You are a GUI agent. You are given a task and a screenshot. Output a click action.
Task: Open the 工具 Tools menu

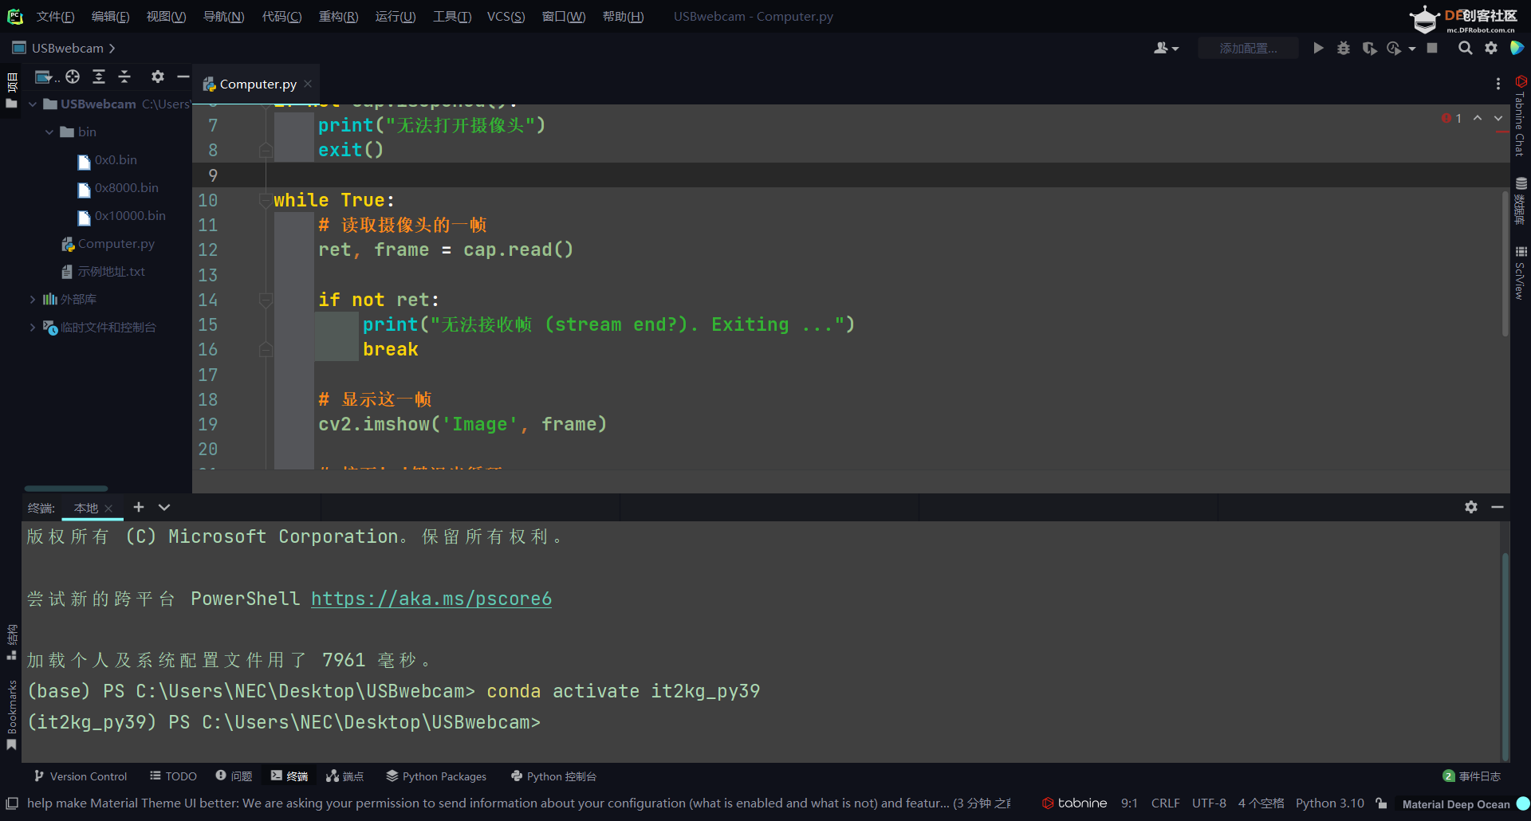coord(452,17)
